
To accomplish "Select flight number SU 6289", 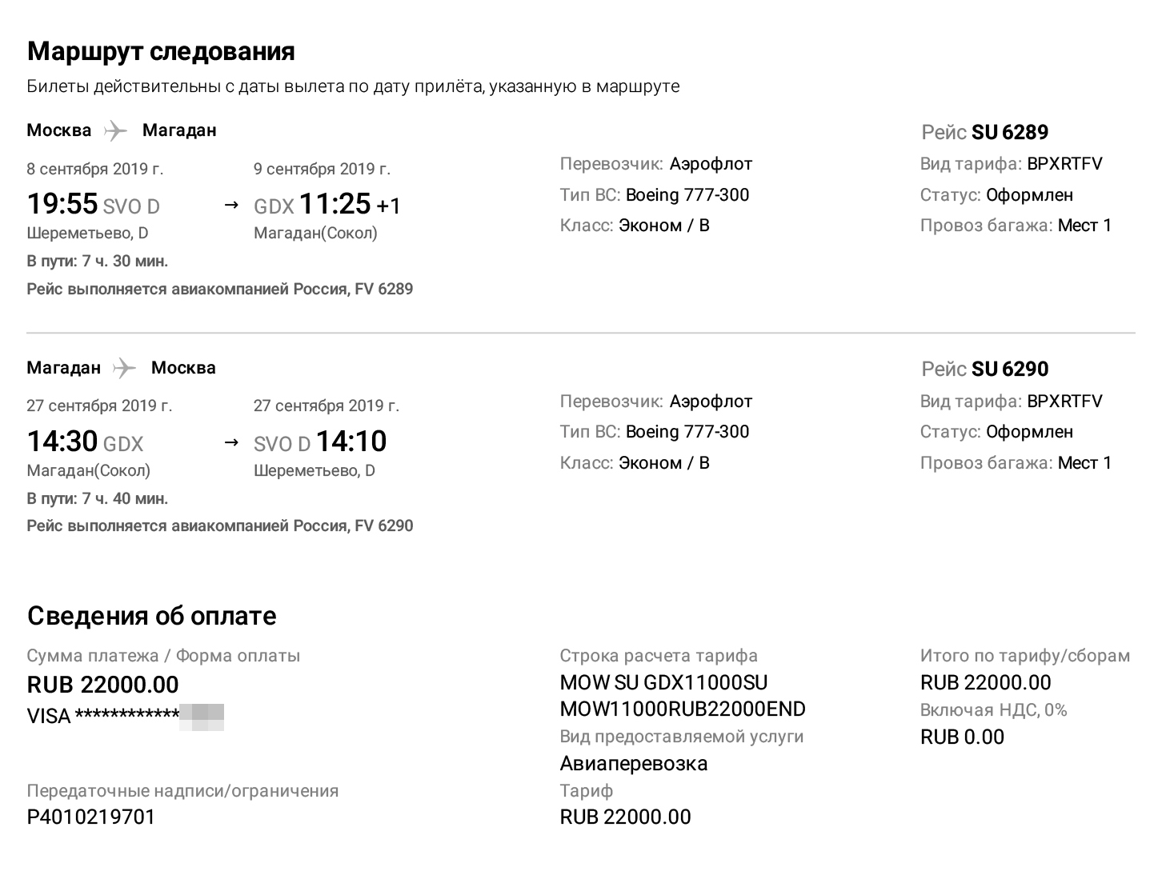I will [1009, 132].
